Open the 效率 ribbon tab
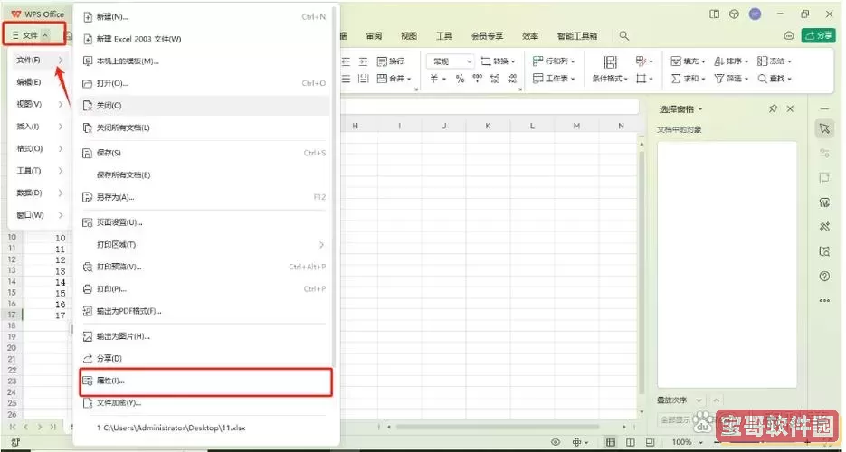This screenshot has height=452, width=846. tap(530, 36)
